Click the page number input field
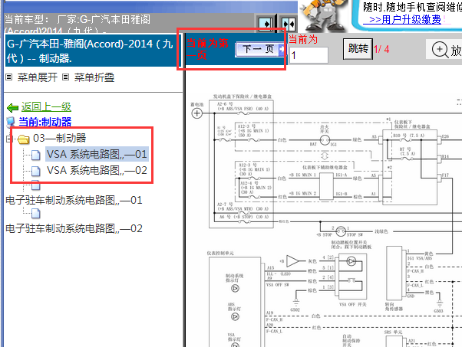The width and height of the screenshot is (462, 347). click(309, 55)
